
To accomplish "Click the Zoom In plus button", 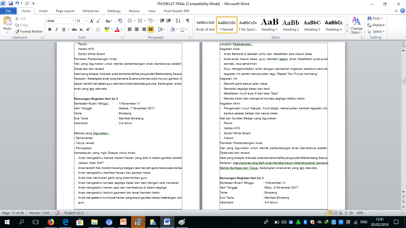I will pyautogui.click(x=402, y=213).
